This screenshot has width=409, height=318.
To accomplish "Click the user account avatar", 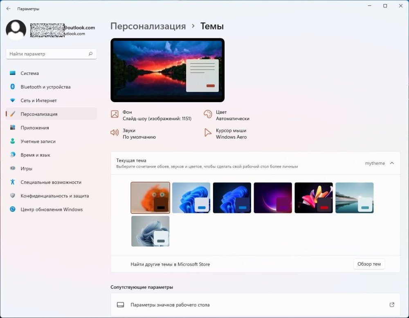I will [x=16, y=30].
